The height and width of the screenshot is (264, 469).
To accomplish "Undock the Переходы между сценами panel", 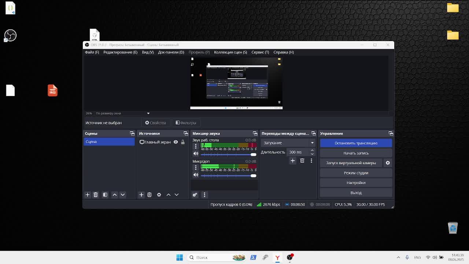I will pos(313,133).
